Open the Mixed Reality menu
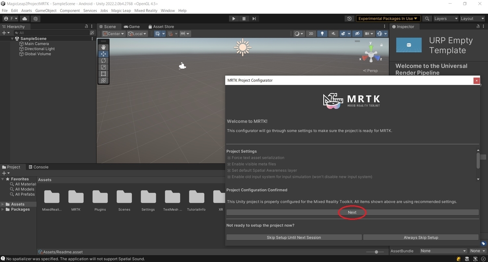 tap(146, 11)
